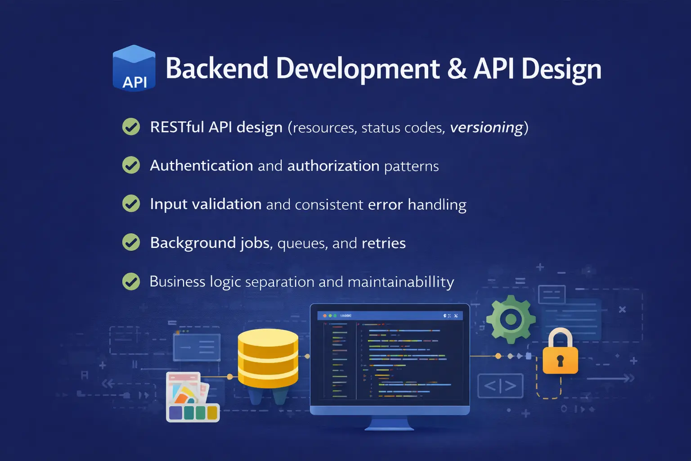Expand the editor window using the maximize icon
The image size is (691, 461).
tap(449, 316)
